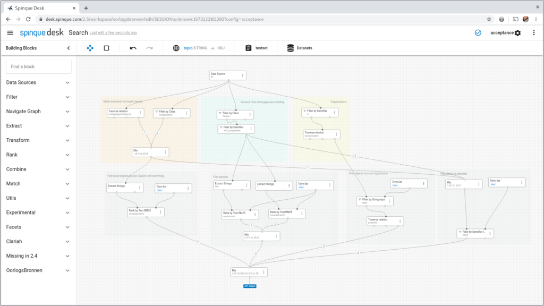
Task: Select the pan/move canvas tool
Action: [x=90, y=48]
